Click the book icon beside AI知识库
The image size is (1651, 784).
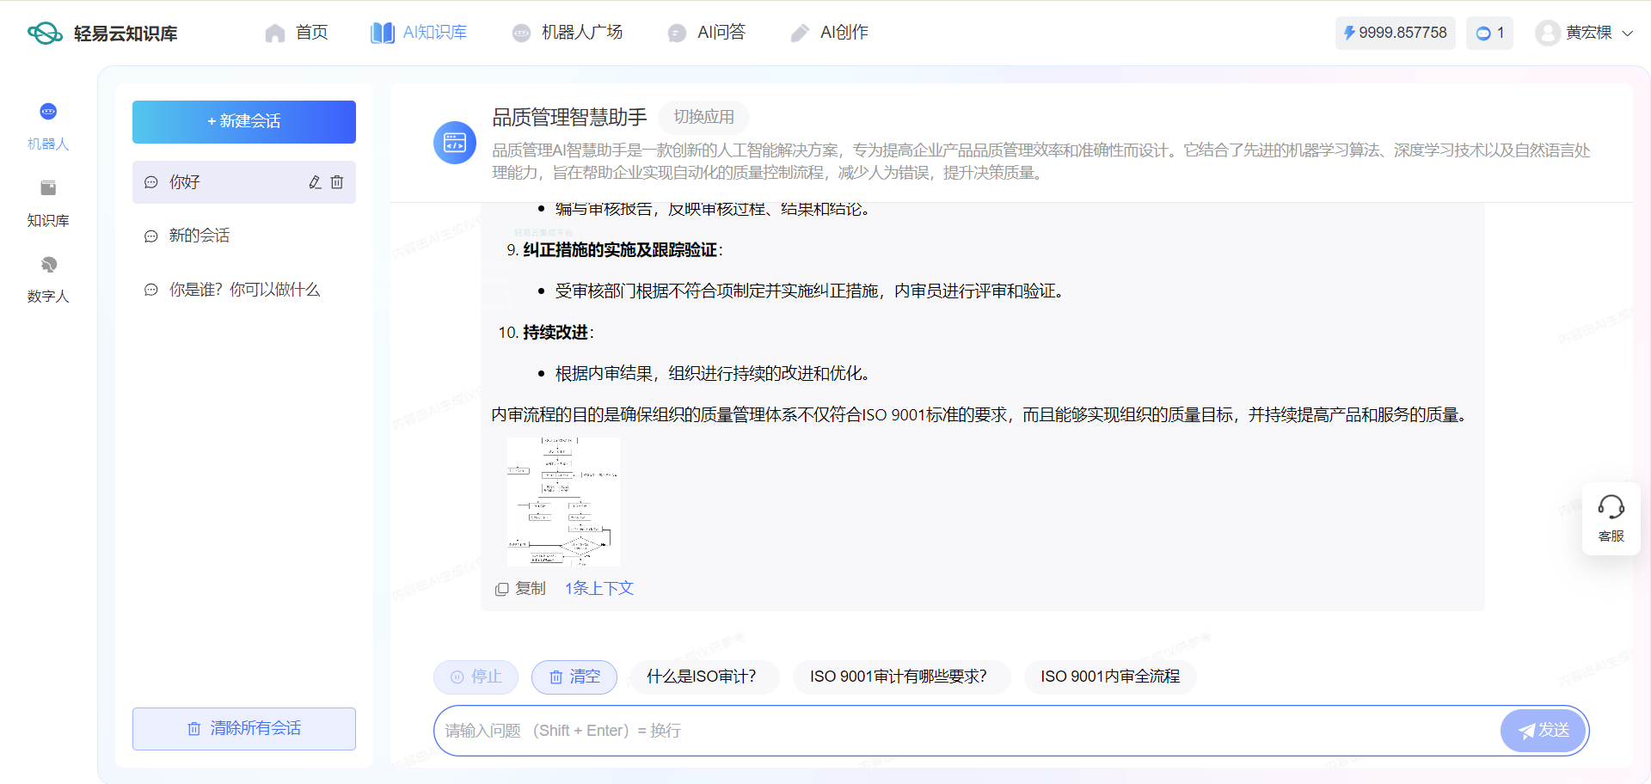pyautogui.click(x=383, y=33)
